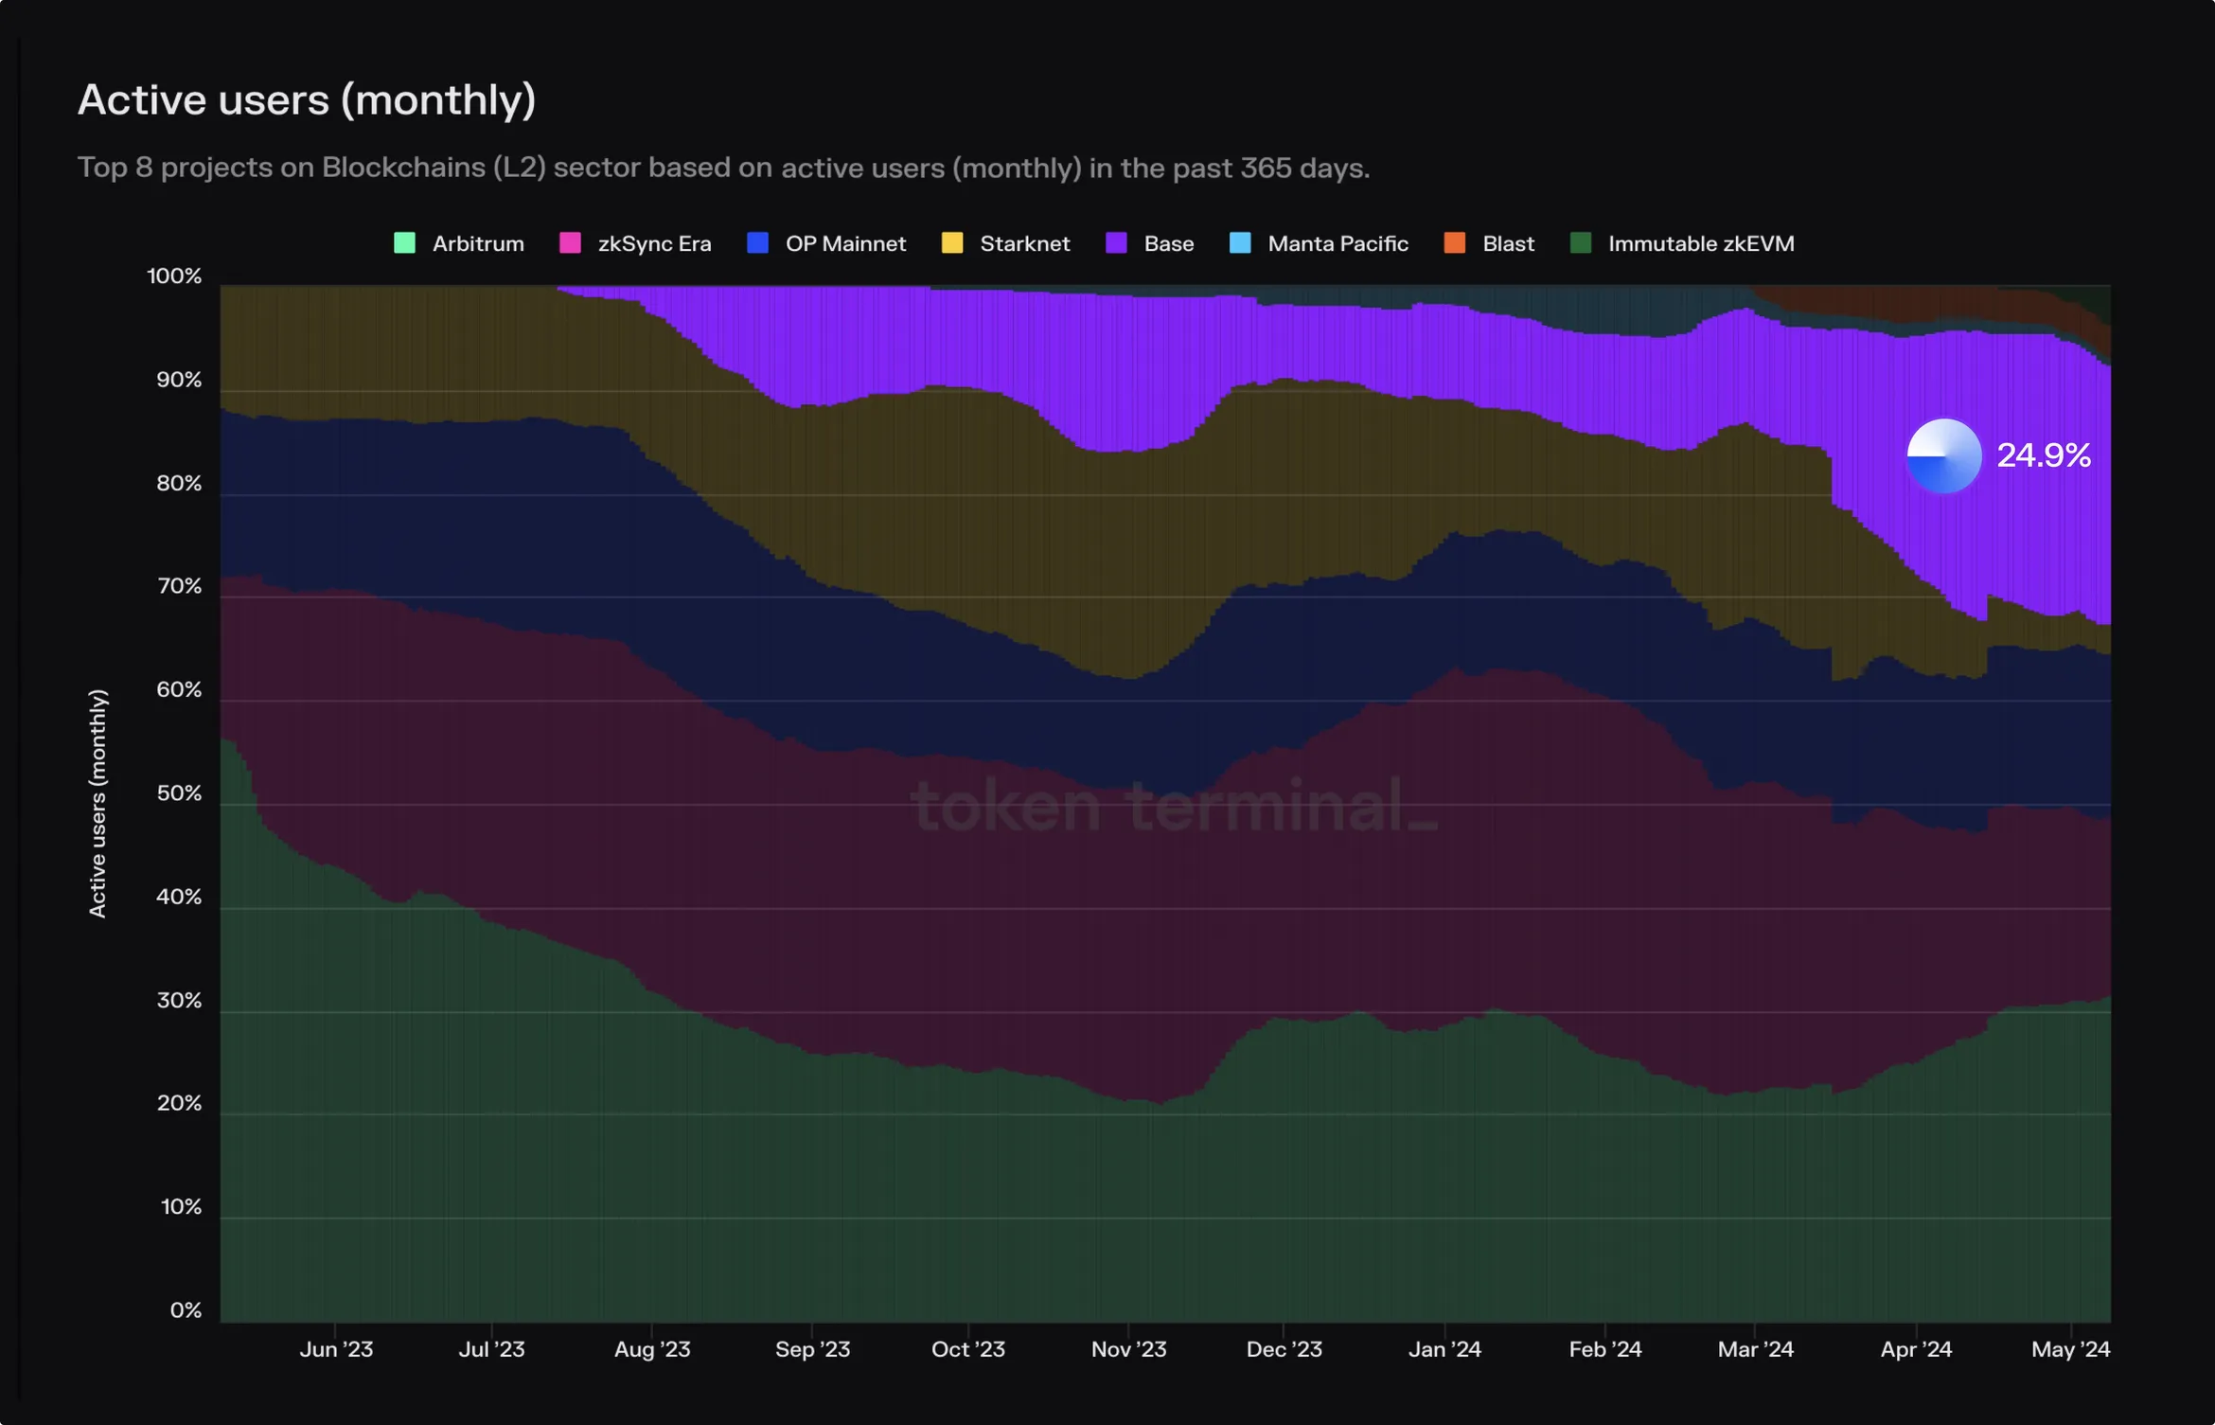
Task: Click the 0% y-axis label
Action: pyautogui.click(x=186, y=1310)
